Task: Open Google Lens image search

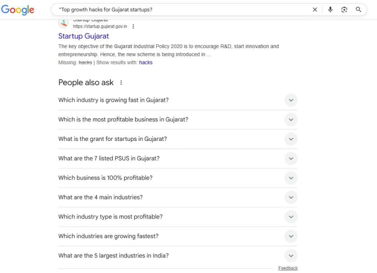Action: (x=344, y=9)
